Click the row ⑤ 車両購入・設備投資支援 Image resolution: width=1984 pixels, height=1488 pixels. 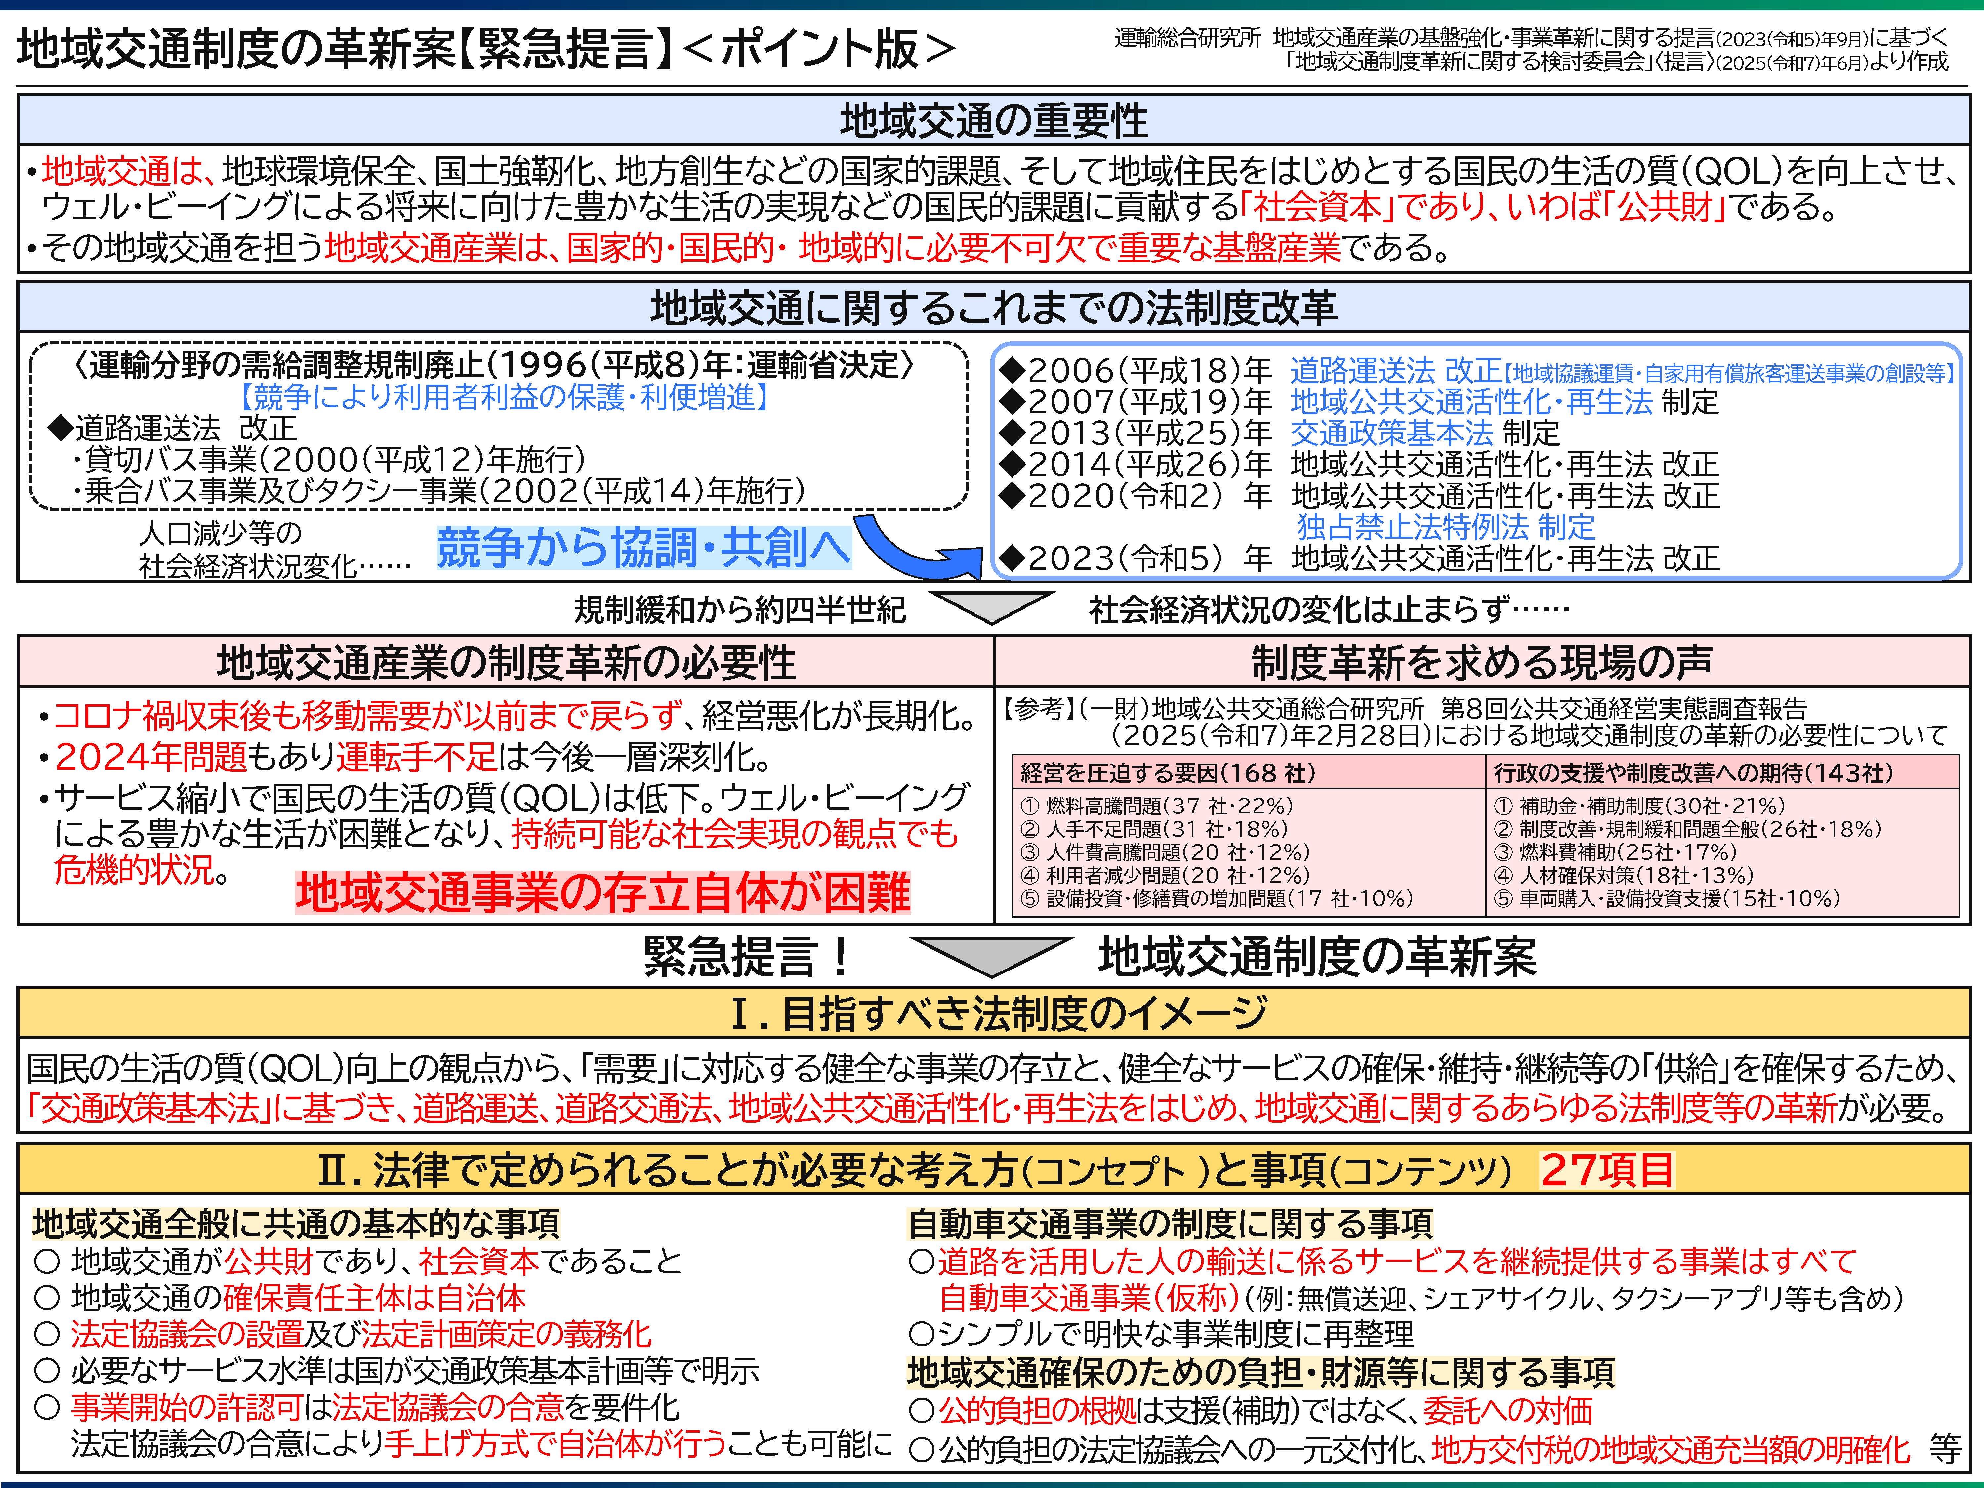pyautogui.click(x=1667, y=899)
